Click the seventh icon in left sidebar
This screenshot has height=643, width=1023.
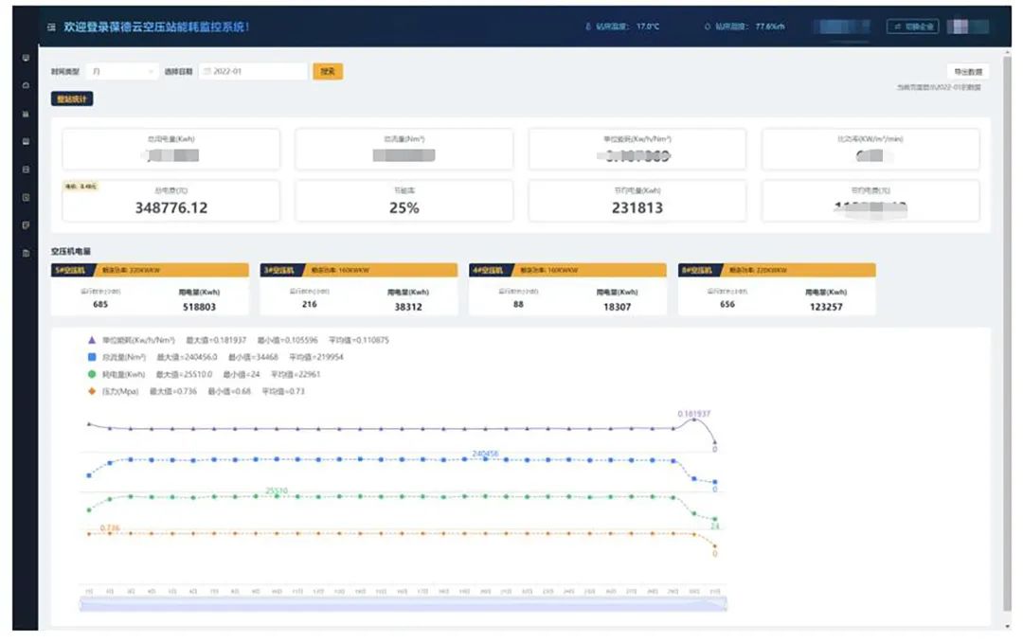[26, 225]
